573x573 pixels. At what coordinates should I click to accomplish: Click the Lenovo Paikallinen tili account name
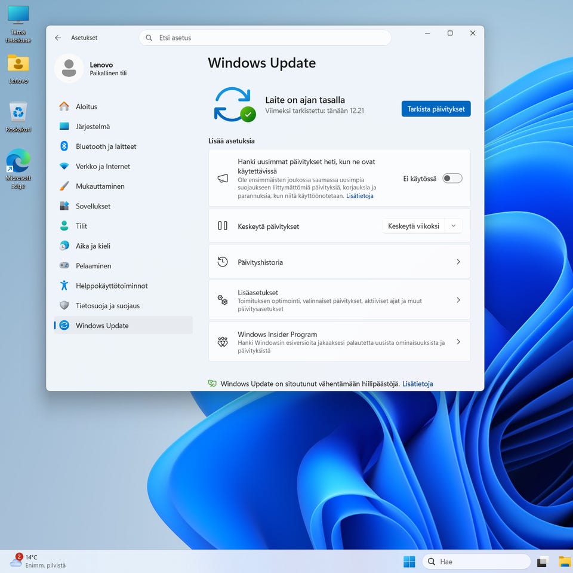pyautogui.click(x=108, y=69)
